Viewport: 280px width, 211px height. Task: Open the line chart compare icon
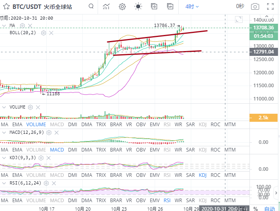click(170, 6)
